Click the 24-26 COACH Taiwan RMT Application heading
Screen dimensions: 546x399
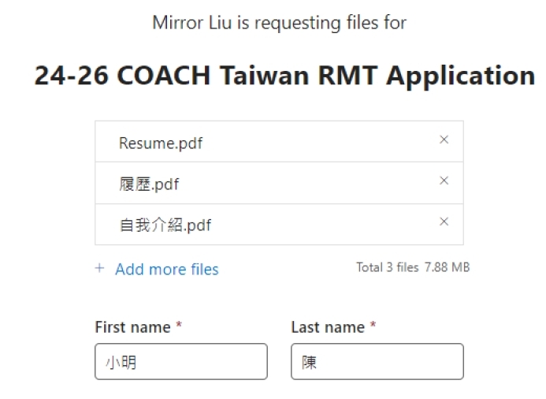click(284, 75)
